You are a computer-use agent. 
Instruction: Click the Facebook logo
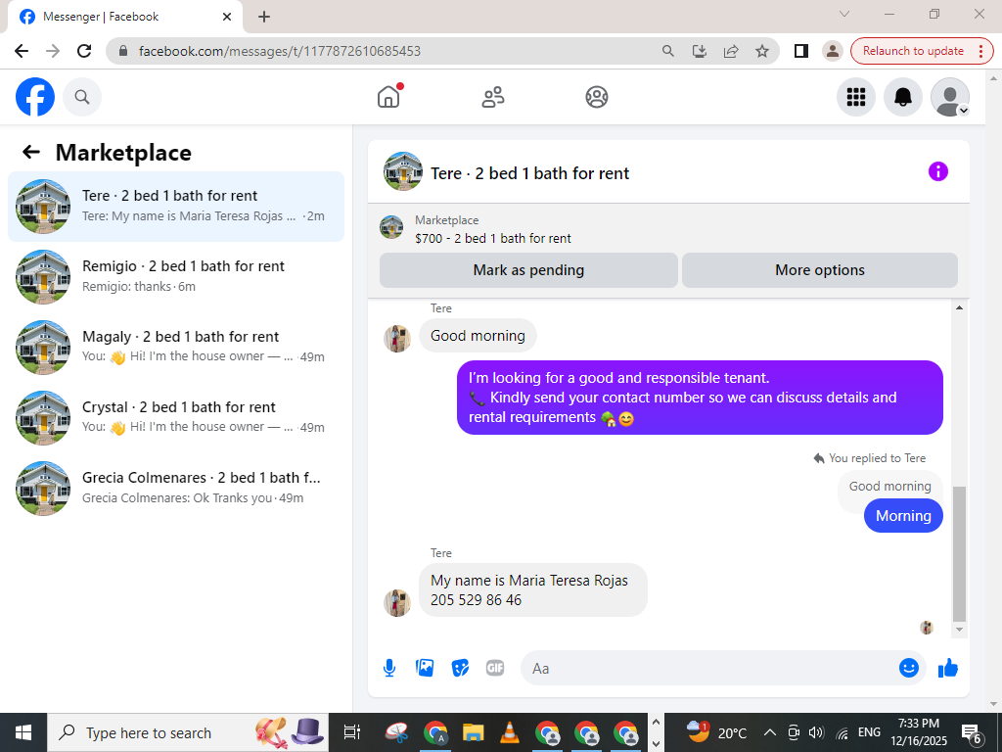35,97
